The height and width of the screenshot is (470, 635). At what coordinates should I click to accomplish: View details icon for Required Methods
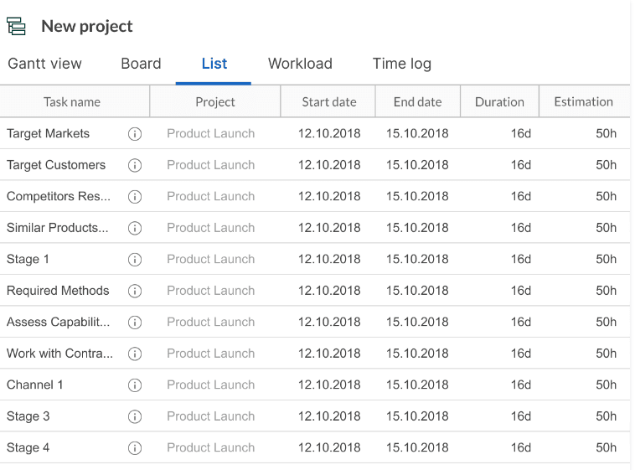(x=135, y=291)
